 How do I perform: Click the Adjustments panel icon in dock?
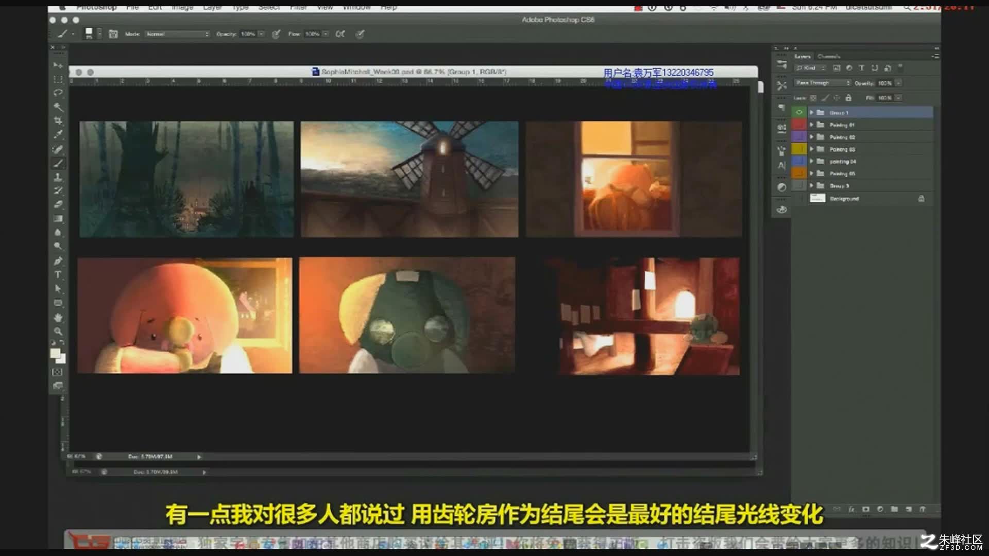tap(782, 187)
